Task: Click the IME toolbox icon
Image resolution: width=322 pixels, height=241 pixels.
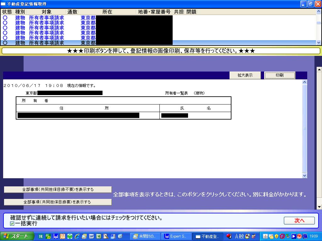Action: pos(254,236)
